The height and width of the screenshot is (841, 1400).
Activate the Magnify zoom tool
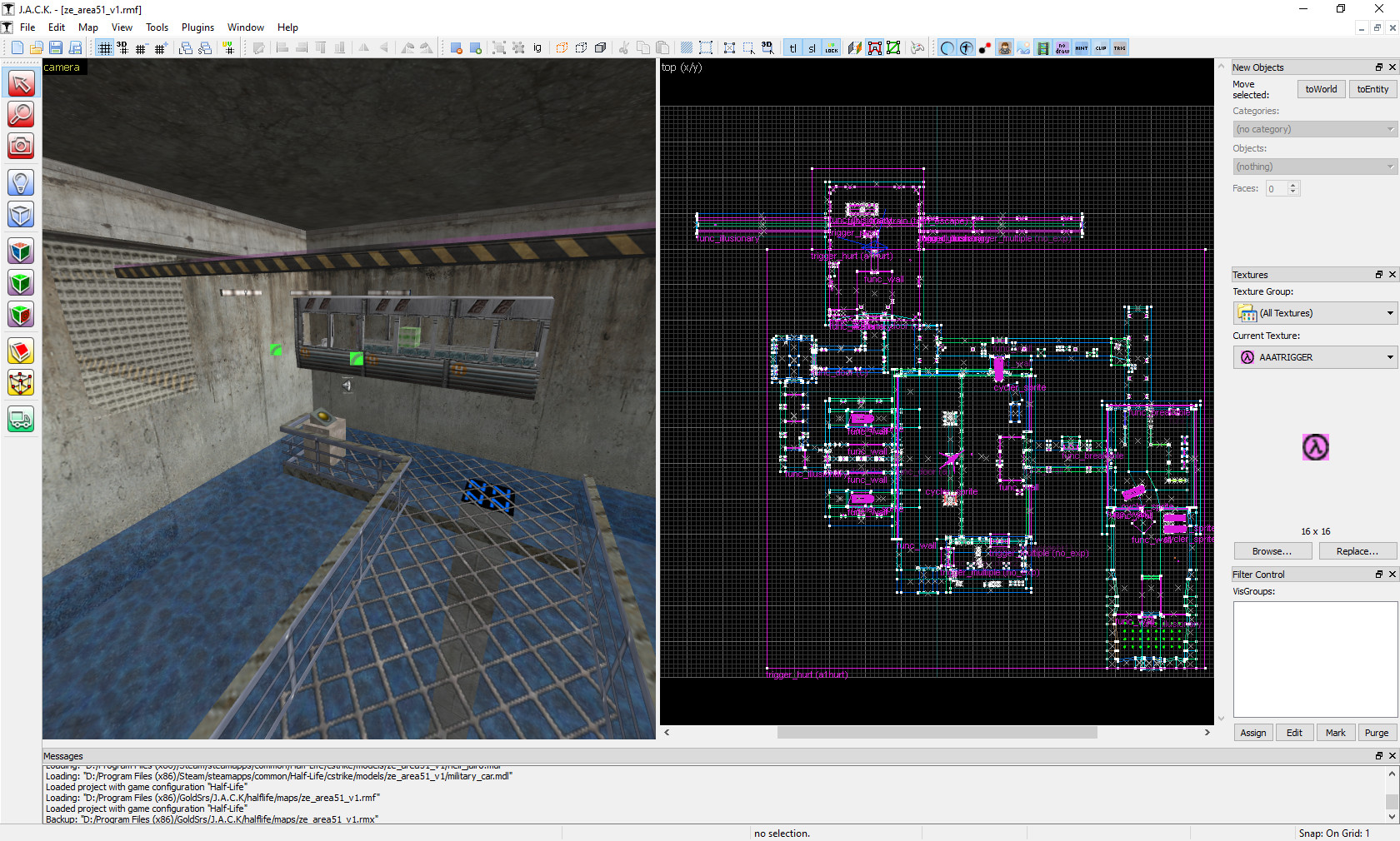(x=21, y=114)
